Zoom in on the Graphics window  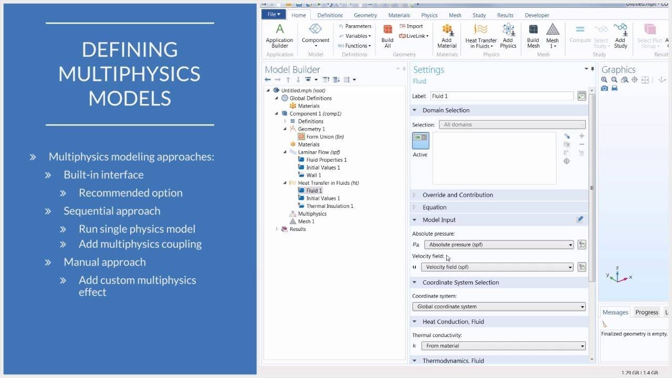[x=604, y=80]
